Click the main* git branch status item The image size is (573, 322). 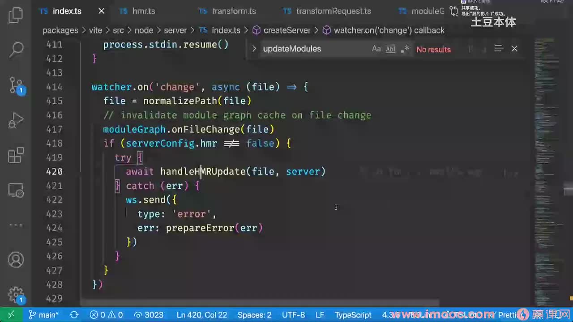44,315
